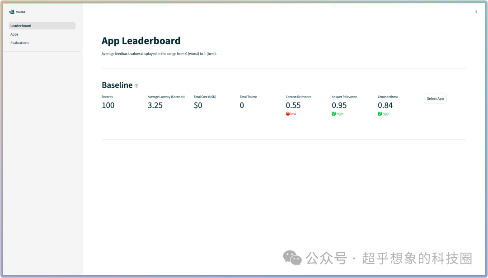Click the green high badge under Groundedness
The image size is (488, 278).
pyautogui.click(x=383, y=113)
